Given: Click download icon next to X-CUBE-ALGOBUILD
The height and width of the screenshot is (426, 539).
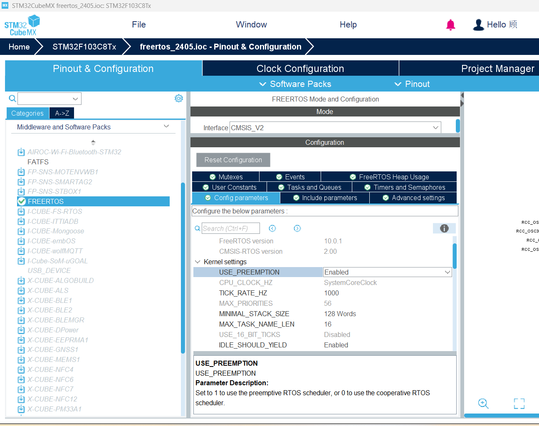Looking at the screenshot, I should 21,280.
